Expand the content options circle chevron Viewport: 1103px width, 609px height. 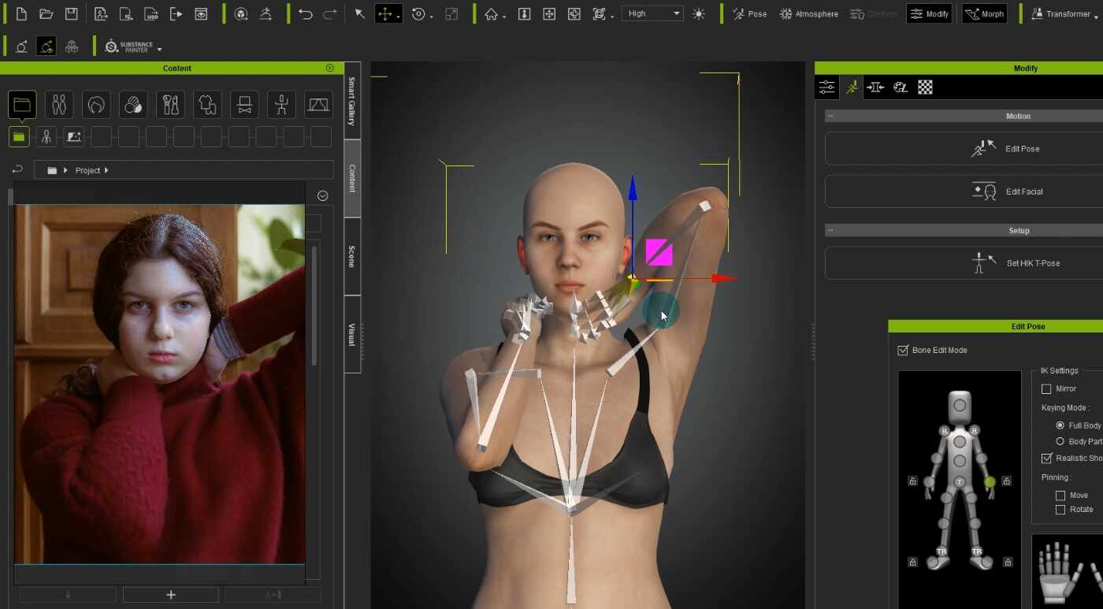tap(322, 195)
